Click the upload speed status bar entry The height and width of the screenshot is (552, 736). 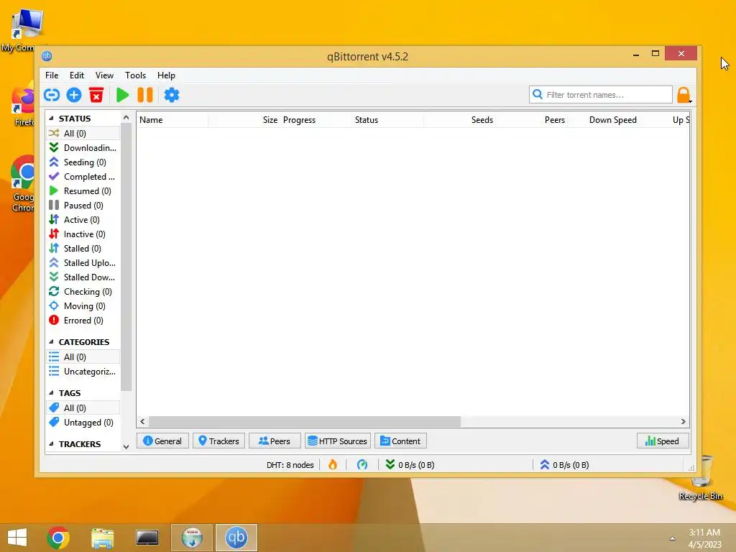point(564,465)
